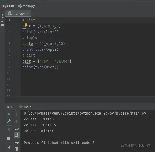Click pybase in the breadcrumb bar
This screenshot has height=152, width=155.
coord(8,6)
